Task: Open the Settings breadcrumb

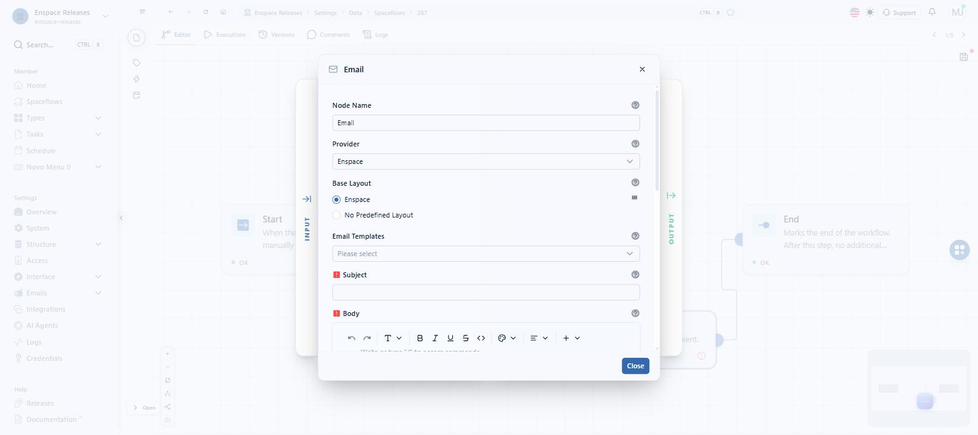Action: [x=325, y=12]
